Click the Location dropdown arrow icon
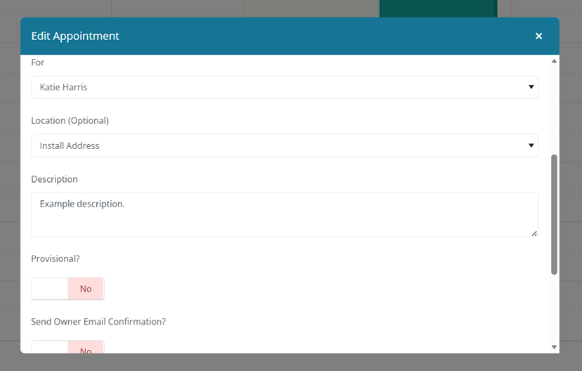Viewport: 582px width, 371px height. pyautogui.click(x=530, y=146)
